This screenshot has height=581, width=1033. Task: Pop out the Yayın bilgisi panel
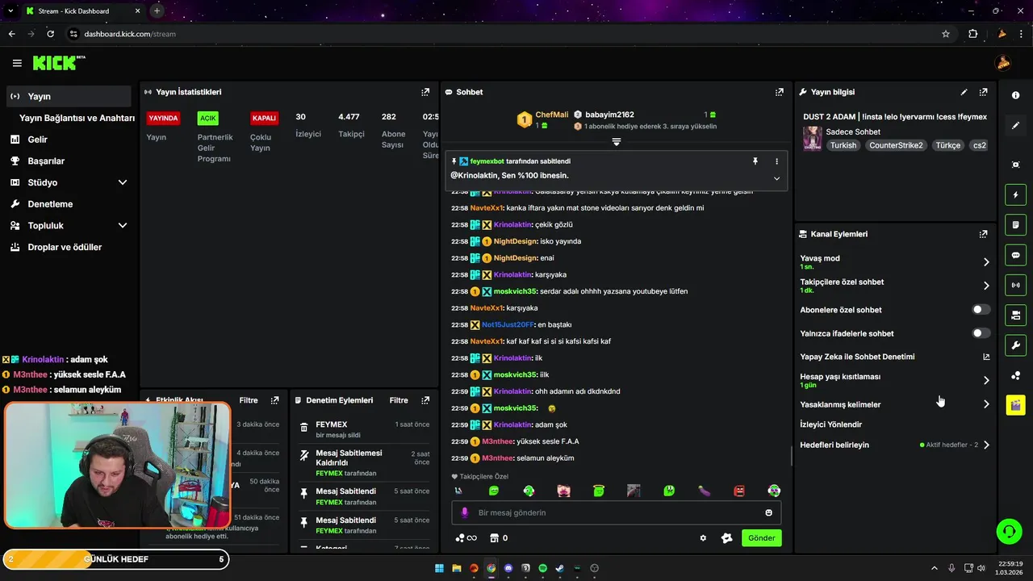point(983,92)
